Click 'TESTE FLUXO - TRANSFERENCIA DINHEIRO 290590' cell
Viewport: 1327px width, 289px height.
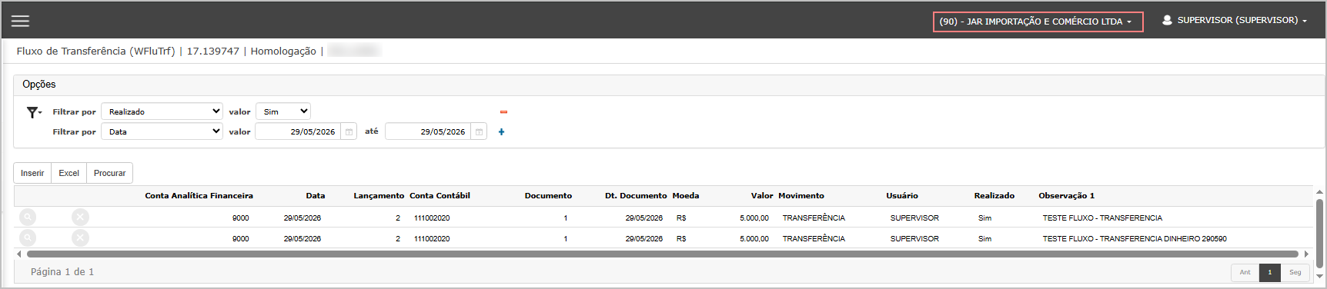[x=1135, y=238]
